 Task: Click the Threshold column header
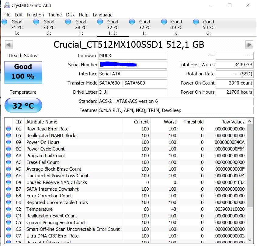click(191, 122)
